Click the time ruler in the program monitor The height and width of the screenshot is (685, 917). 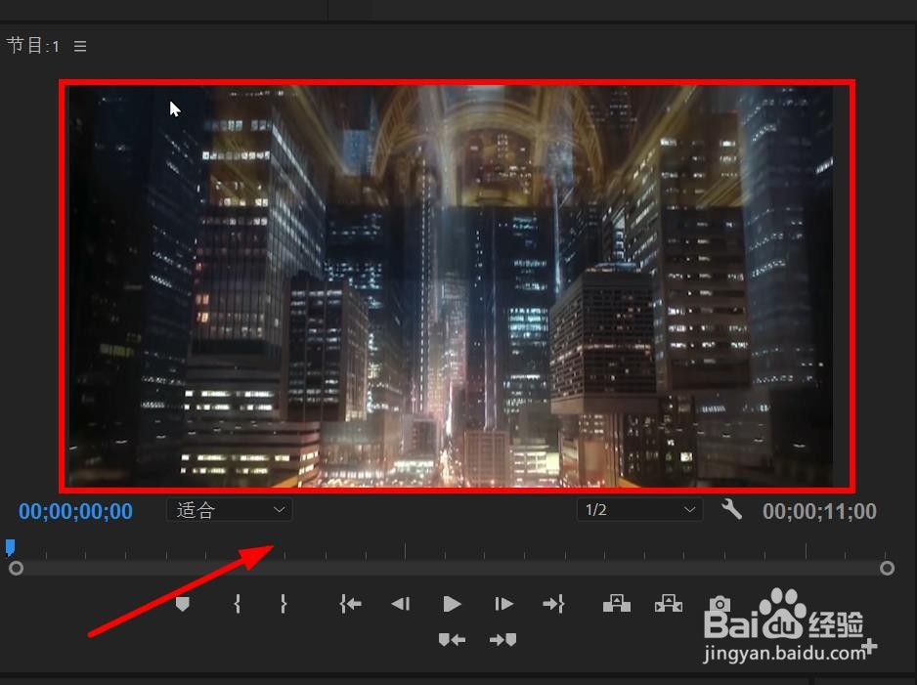(x=451, y=550)
